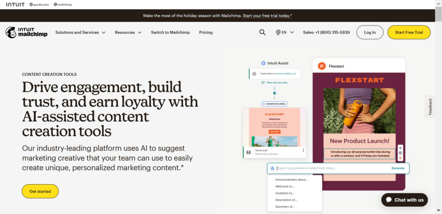Click the CONTENT CREATION TOOLS label
Screen dimensions: 442x214
point(49,75)
